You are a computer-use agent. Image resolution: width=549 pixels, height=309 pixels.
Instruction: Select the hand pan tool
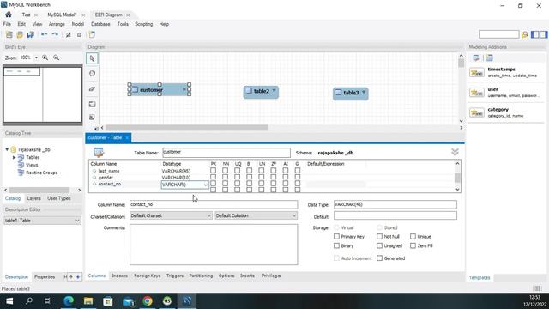[x=92, y=74]
